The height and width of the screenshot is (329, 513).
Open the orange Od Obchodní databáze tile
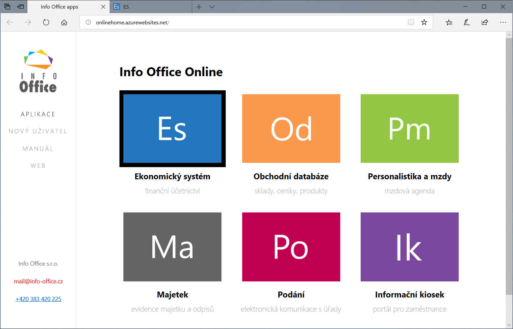291,128
